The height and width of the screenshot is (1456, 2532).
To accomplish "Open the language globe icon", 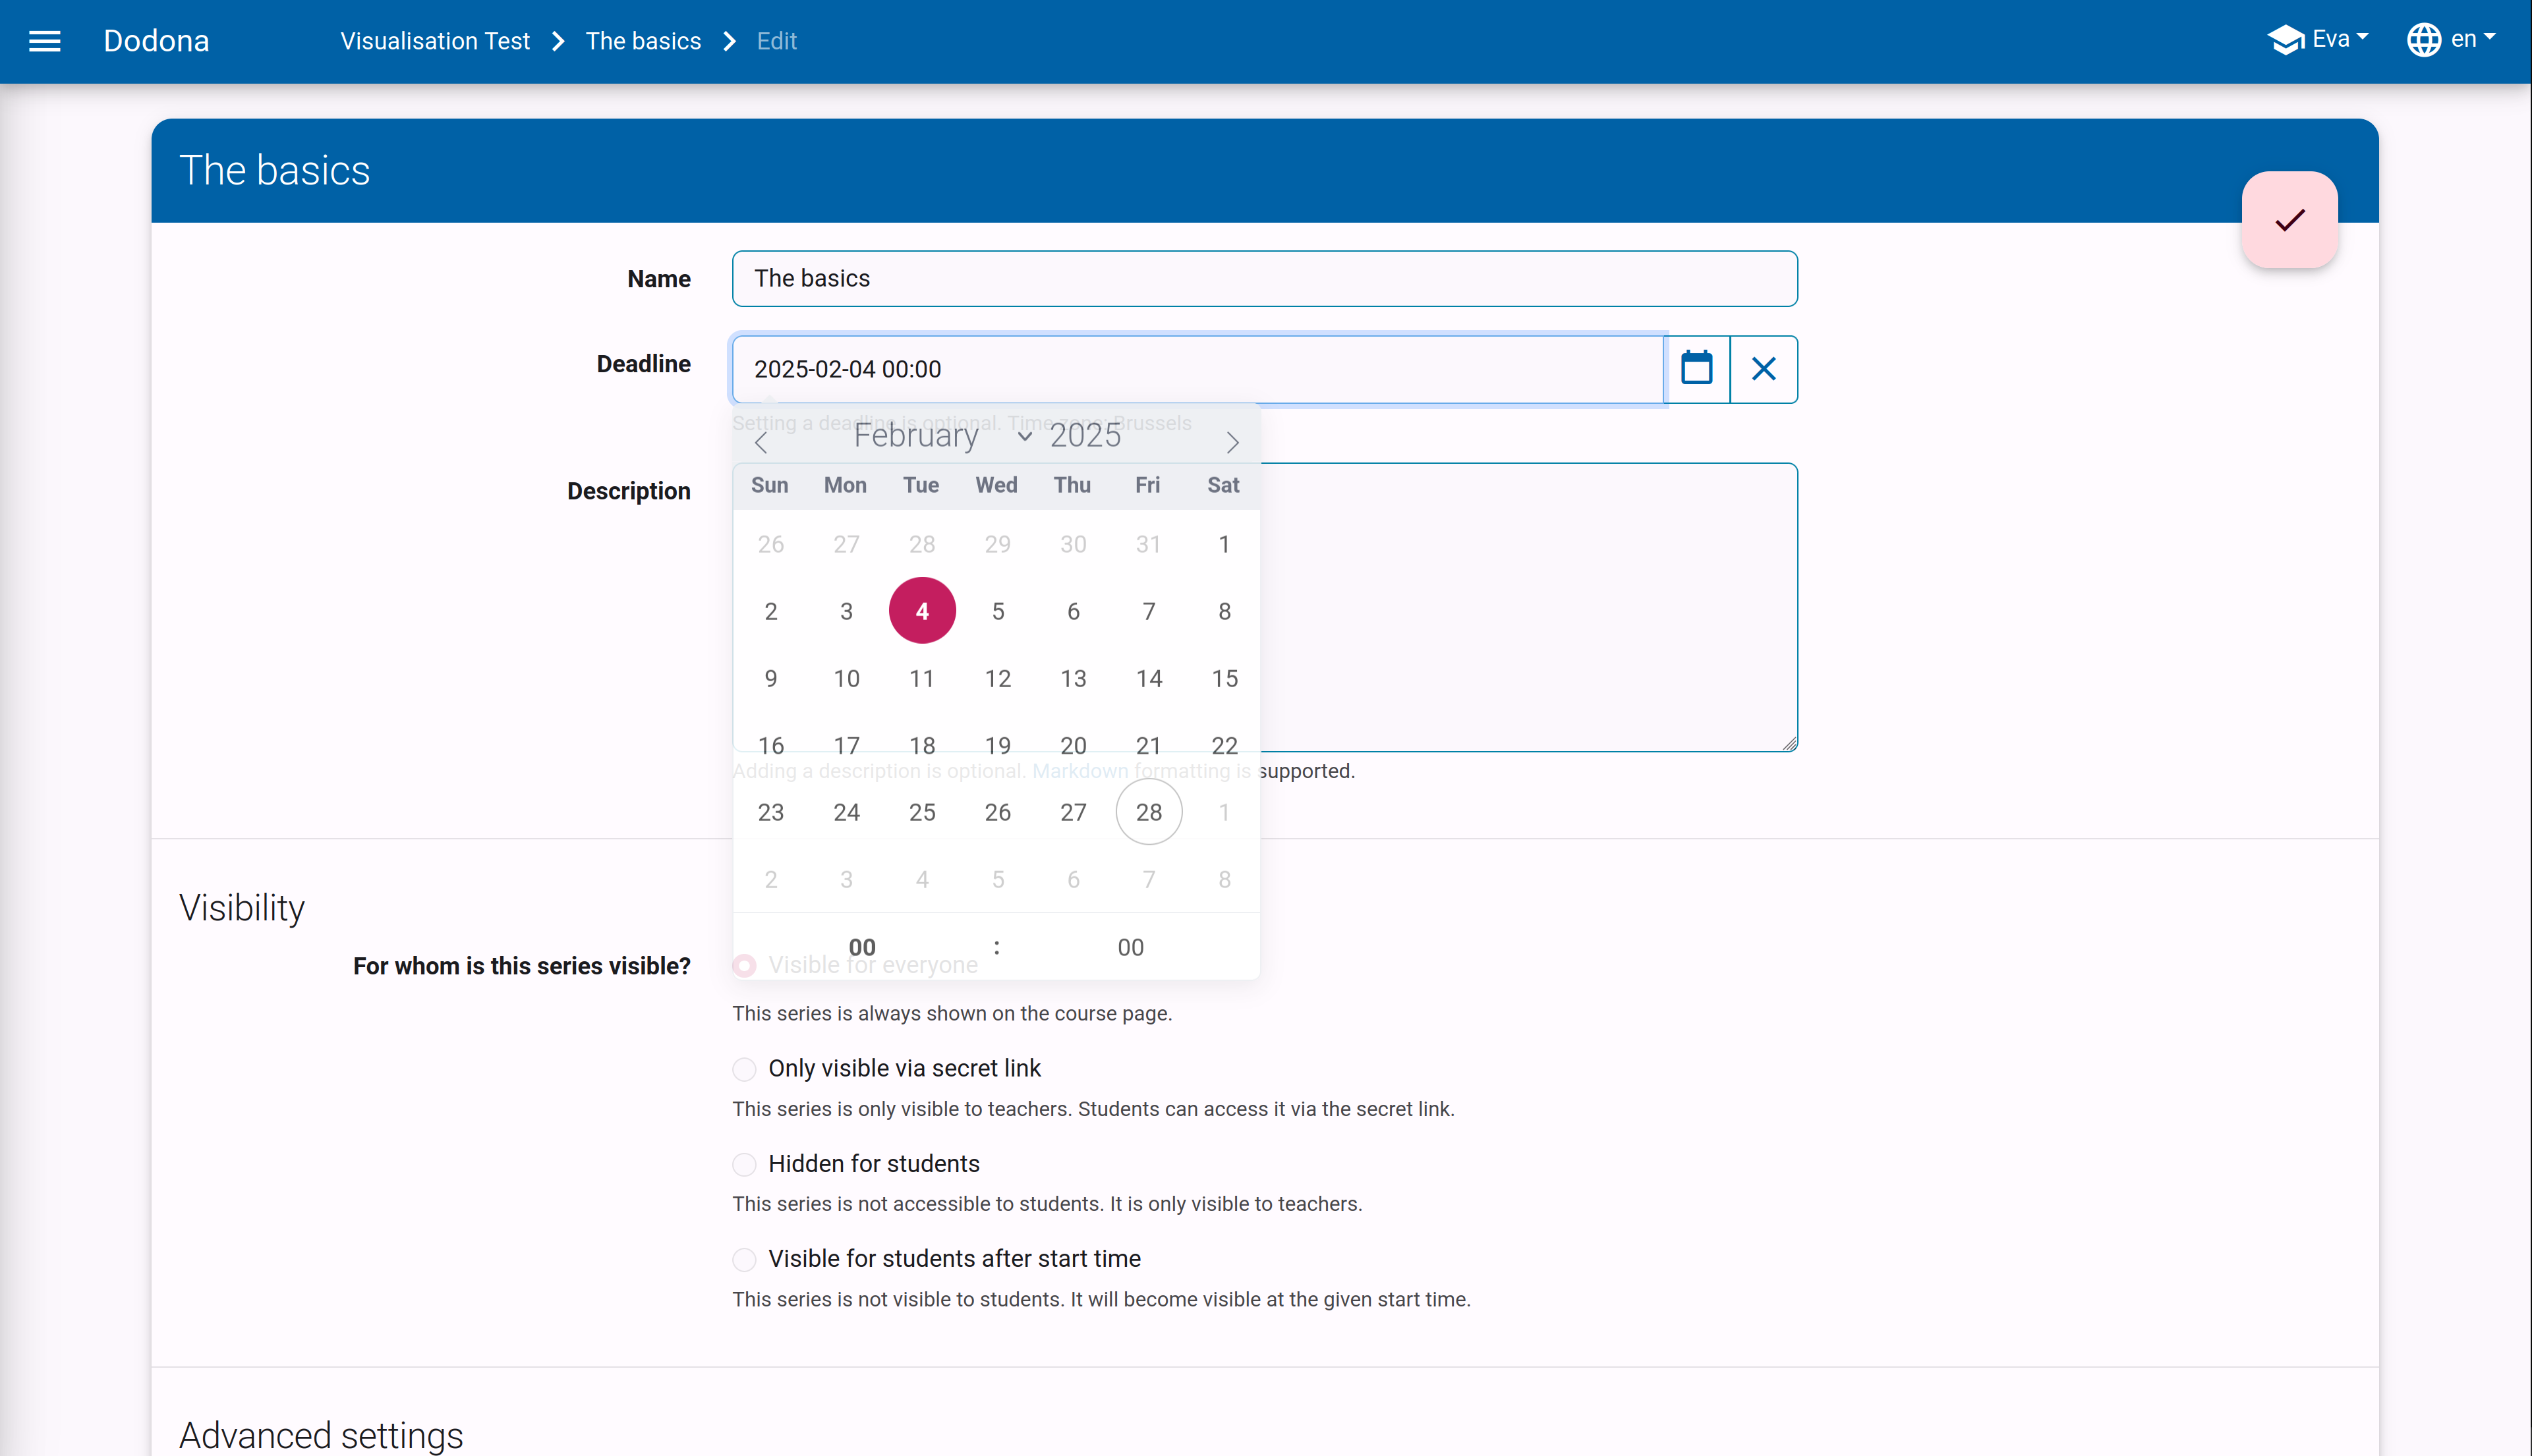I will [2423, 40].
